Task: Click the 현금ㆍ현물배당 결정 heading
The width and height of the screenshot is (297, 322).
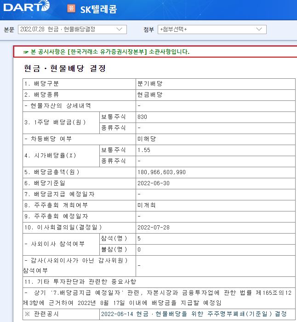Action: [65, 68]
